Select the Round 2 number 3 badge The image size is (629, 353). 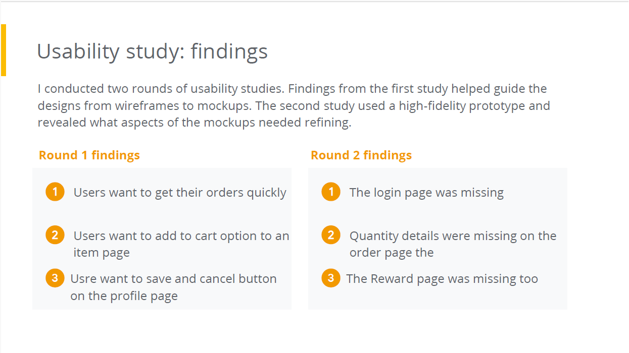click(x=331, y=278)
